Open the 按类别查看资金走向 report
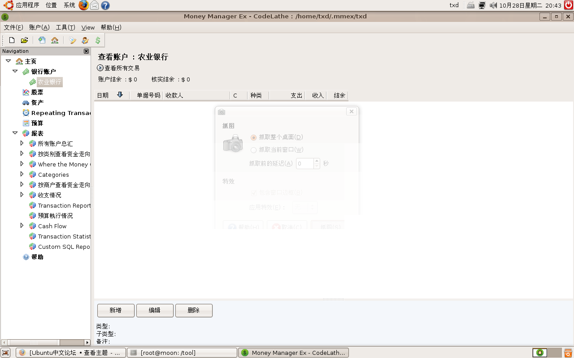Screen dimensions: 574x358 pos(64,154)
